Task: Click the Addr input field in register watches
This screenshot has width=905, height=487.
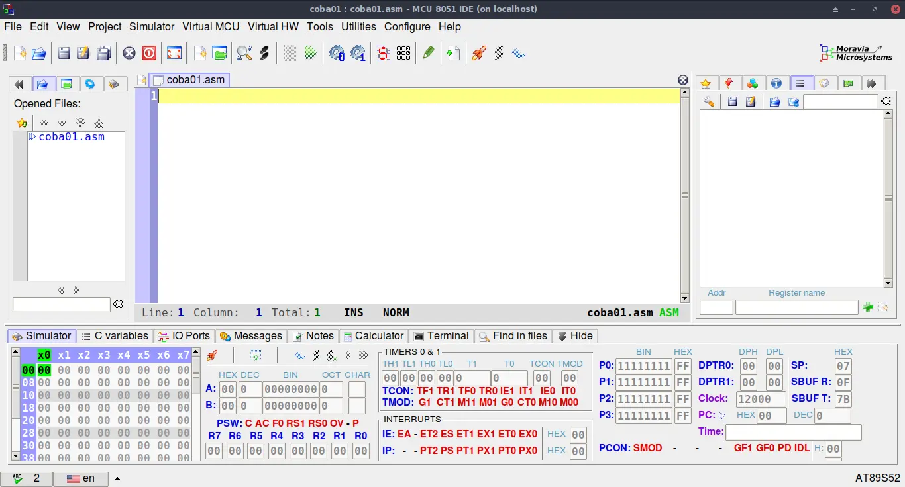Action: click(716, 307)
